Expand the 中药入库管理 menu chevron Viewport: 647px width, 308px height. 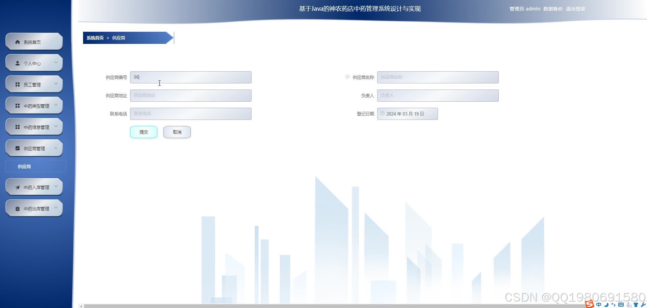[x=56, y=186]
